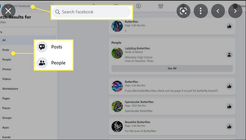This screenshot has height=140, width=246.
Task: Add LadyBug Butterflies as a friend
Action: tap(229, 55)
